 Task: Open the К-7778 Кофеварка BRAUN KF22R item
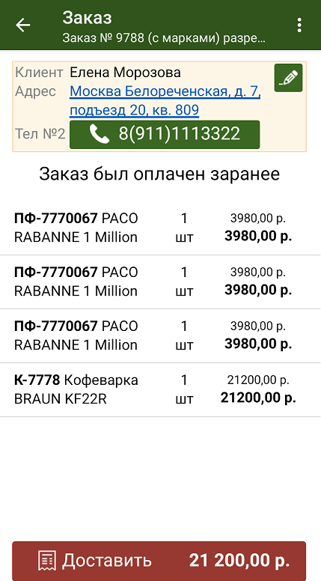point(160,390)
